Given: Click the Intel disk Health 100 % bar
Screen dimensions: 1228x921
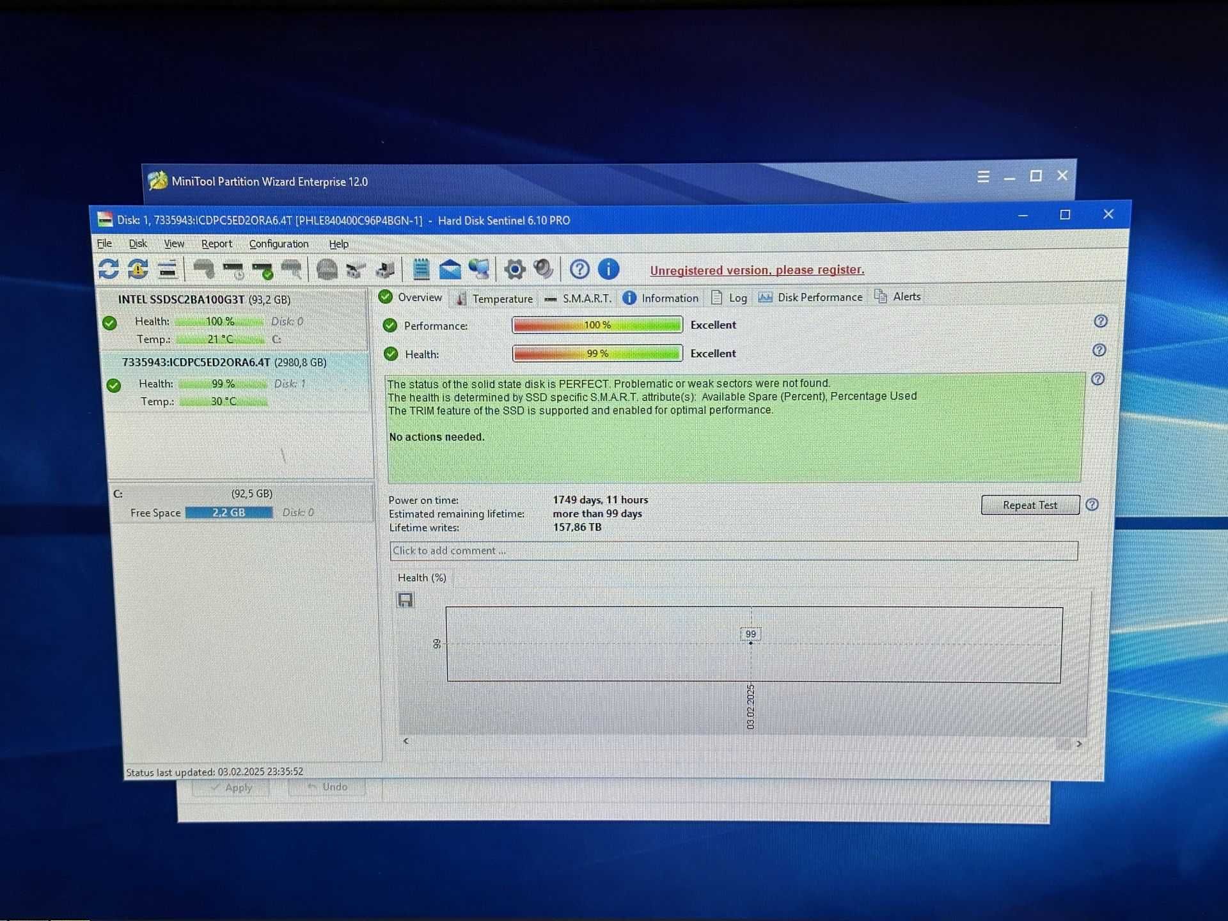Looking at the screenshot, I should (219, 321).
